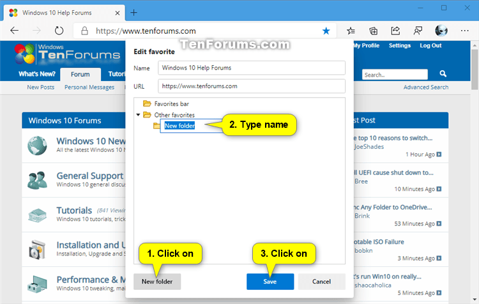Open the Favorites list icon
The image size is (479, 304).
pos(351,31)
